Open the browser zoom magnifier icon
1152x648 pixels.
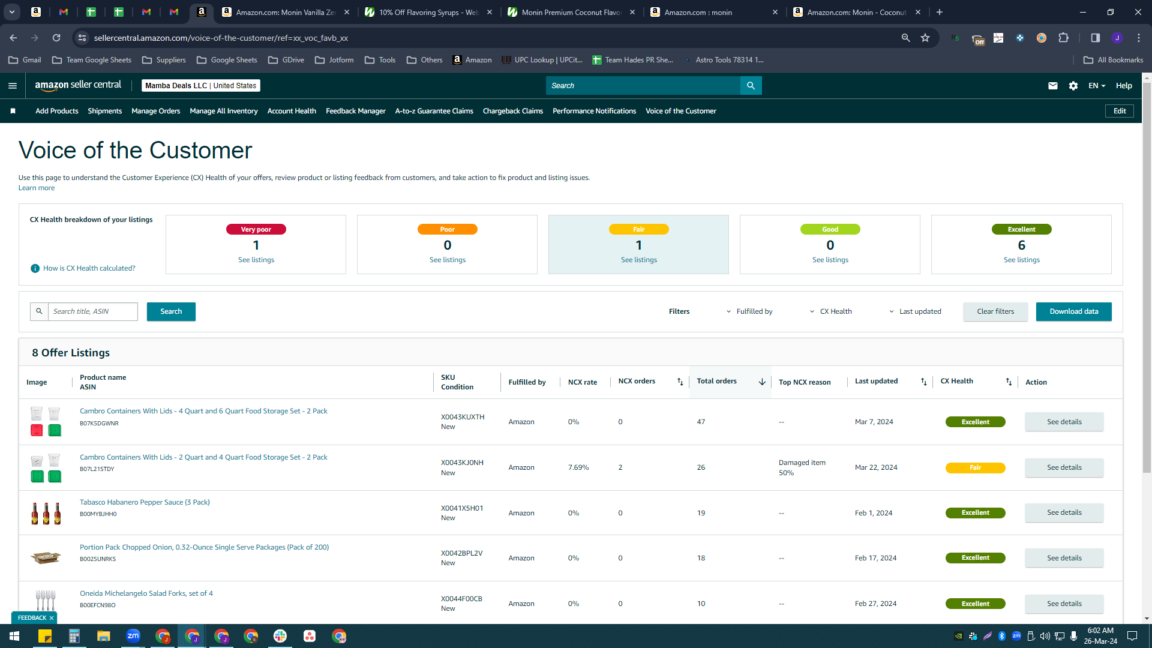click(905, 38)
